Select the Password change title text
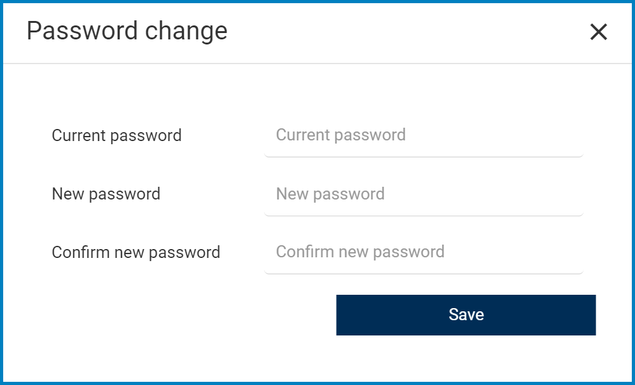The width and height of the screenshot is (635, 385). [x=127, y=30]
